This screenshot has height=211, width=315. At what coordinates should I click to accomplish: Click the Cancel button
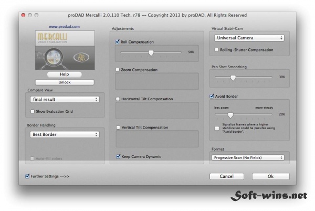click(x=227, y=176)
